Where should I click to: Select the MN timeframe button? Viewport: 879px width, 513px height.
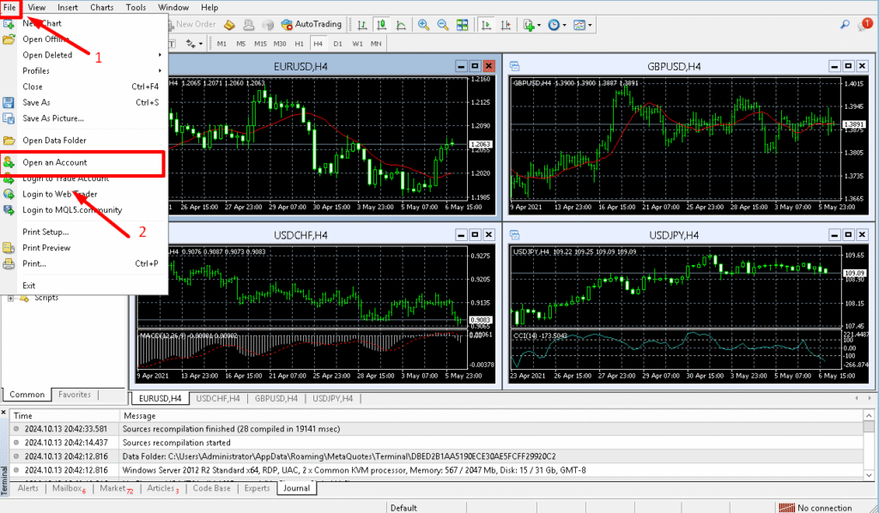click(376, 43)
